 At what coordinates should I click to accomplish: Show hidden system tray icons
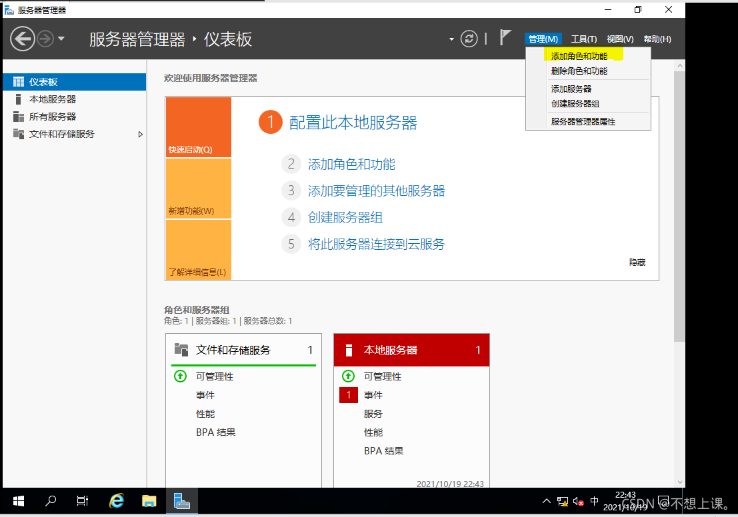(x=547, y=502)
